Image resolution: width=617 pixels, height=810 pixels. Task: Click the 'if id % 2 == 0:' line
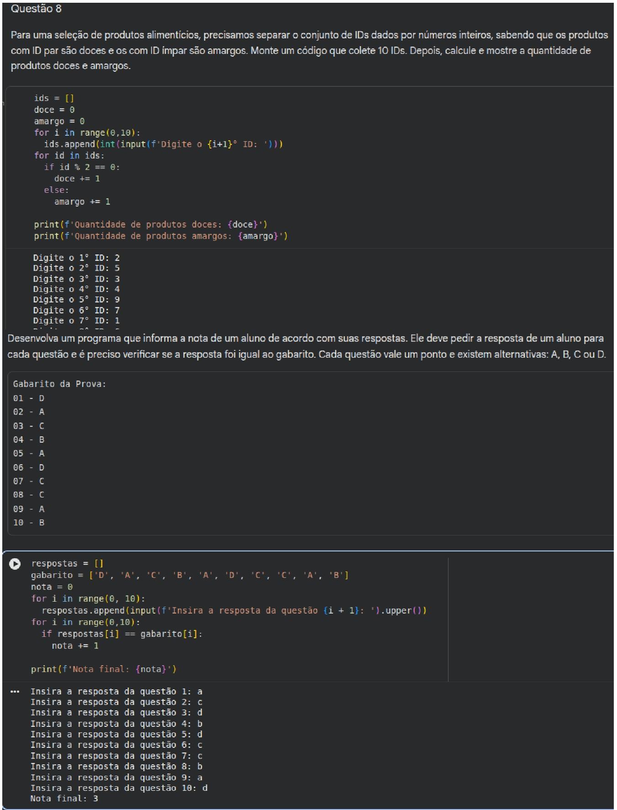point(82,167)
